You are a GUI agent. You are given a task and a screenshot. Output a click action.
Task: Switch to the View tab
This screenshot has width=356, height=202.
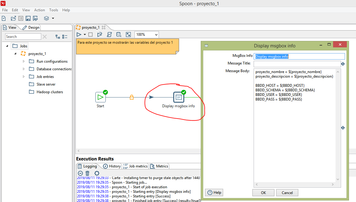pyautogui.click(x=10, y=28)
